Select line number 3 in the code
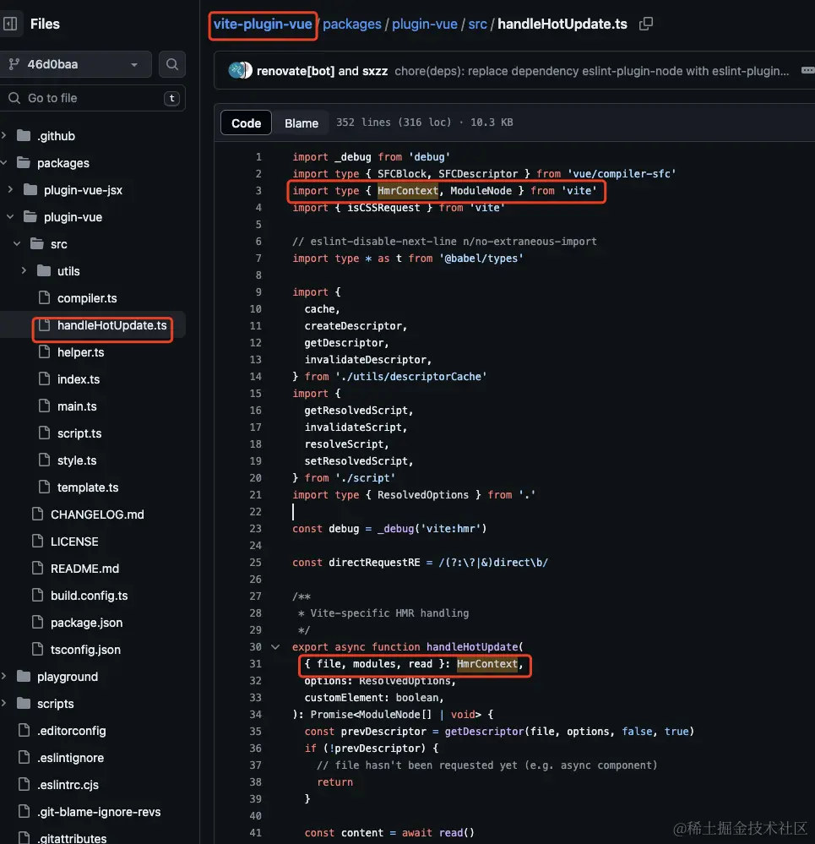This screenshot has height=844, width=815. (258, 191)
